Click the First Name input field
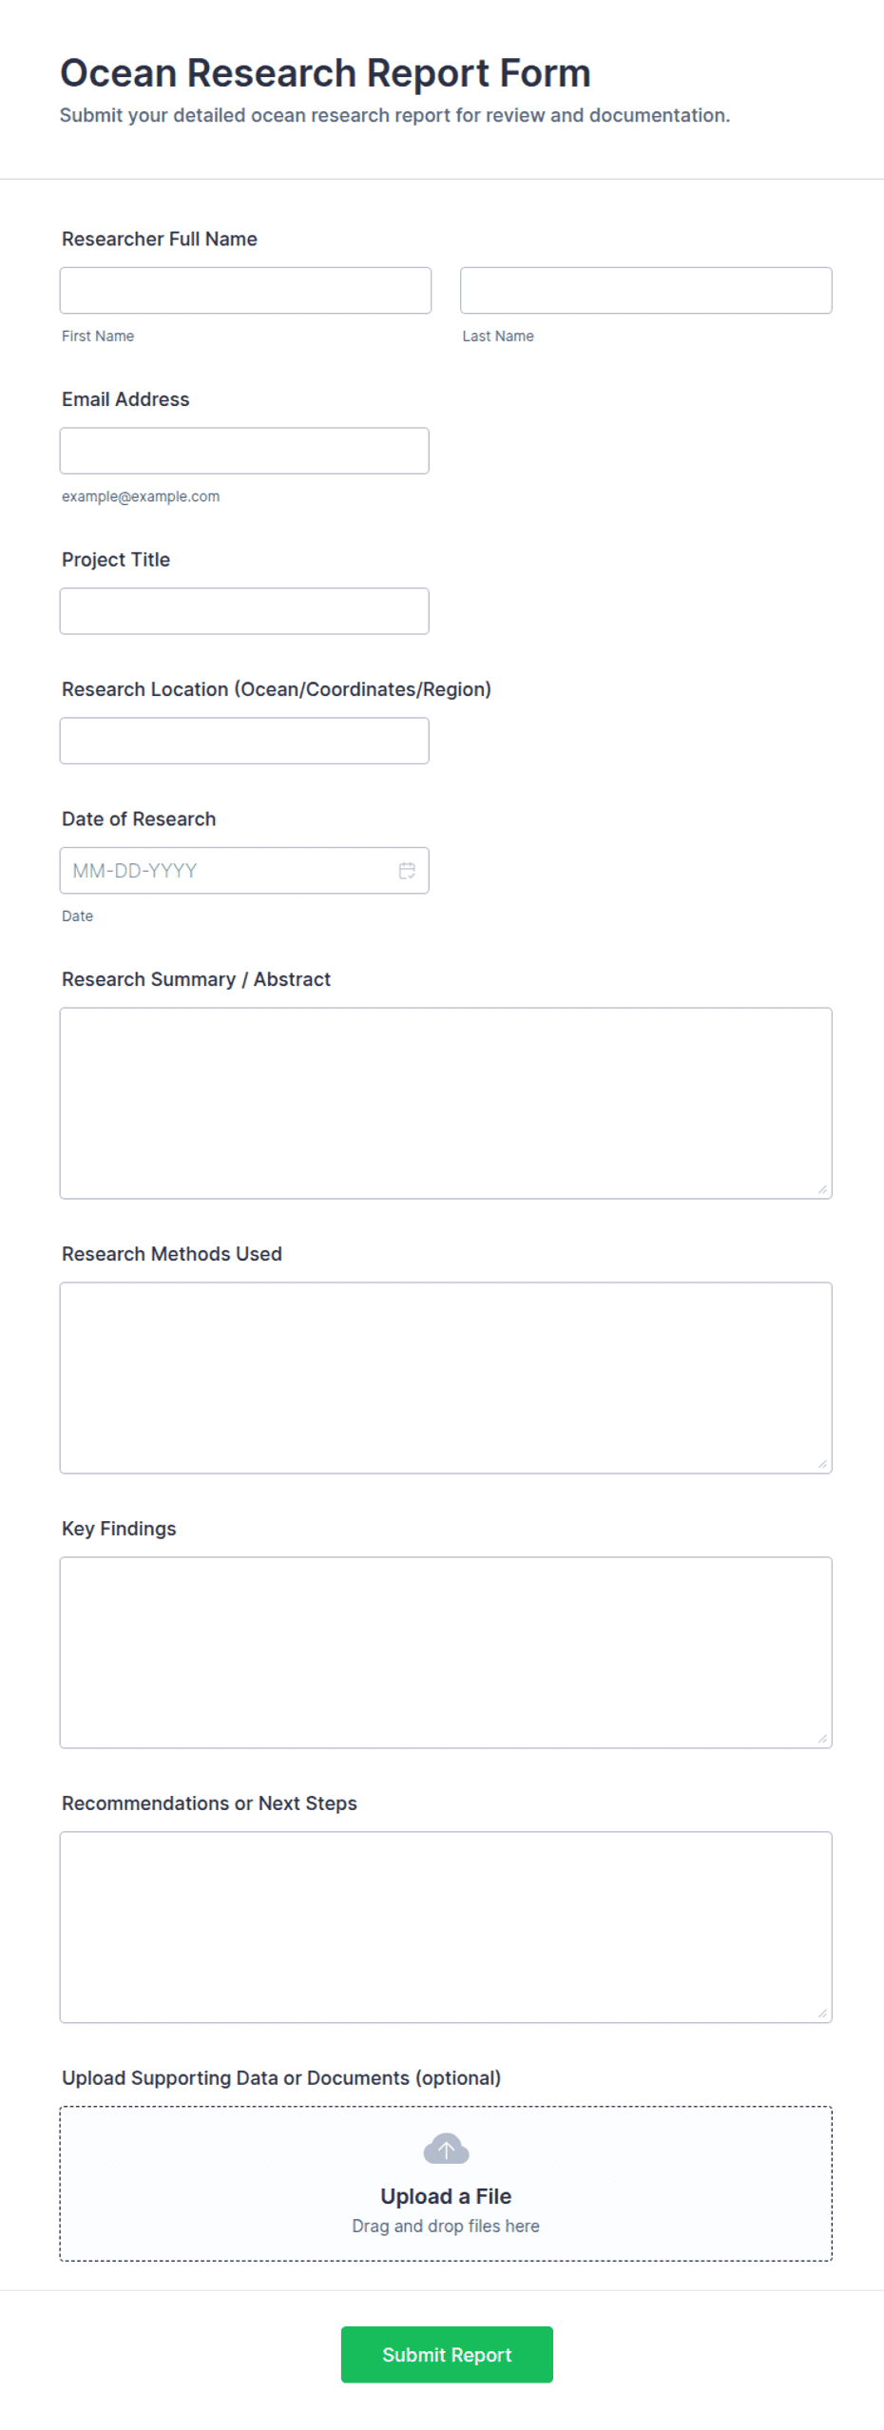The width and height of the screenshot is (884, 2430). tap(245, 290)
